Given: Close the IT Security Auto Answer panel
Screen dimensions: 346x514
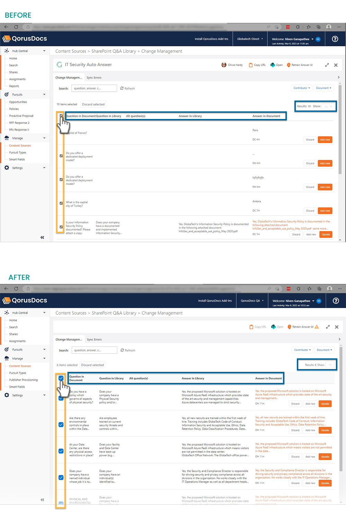Looking at the screenshot, I should point(336,65).
